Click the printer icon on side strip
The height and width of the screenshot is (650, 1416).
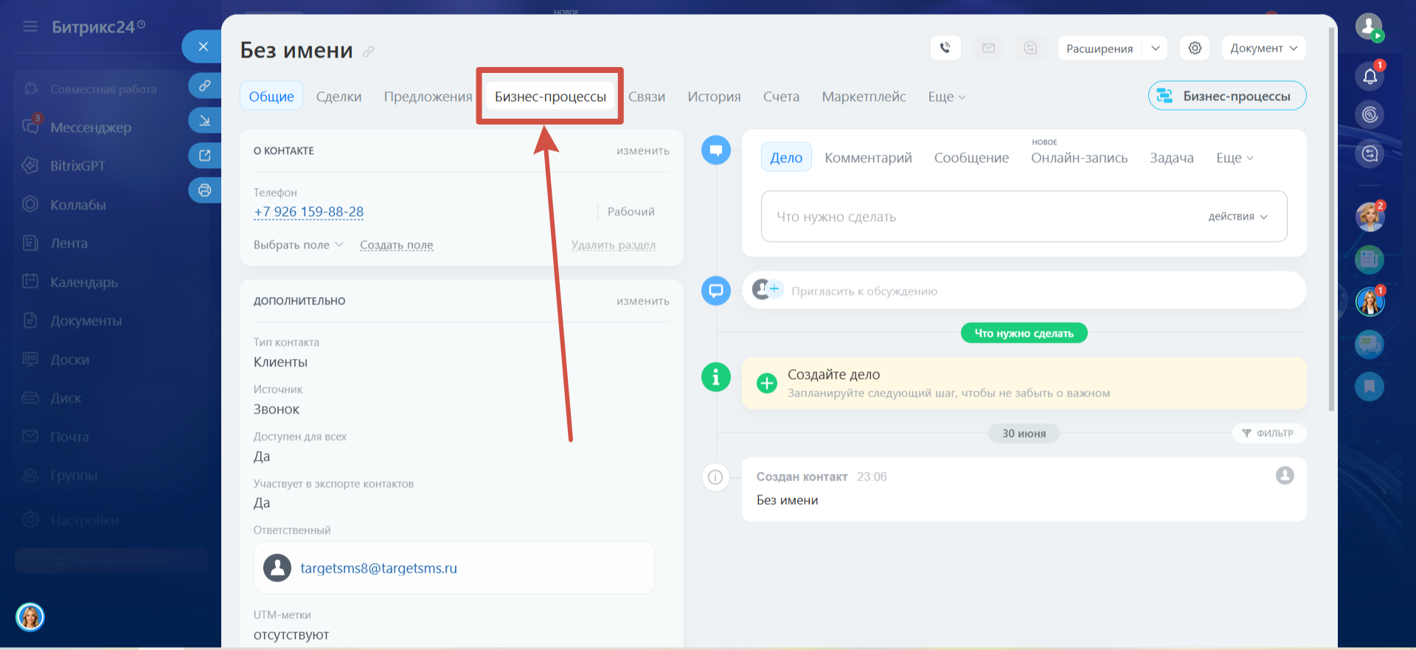point(204,190)
